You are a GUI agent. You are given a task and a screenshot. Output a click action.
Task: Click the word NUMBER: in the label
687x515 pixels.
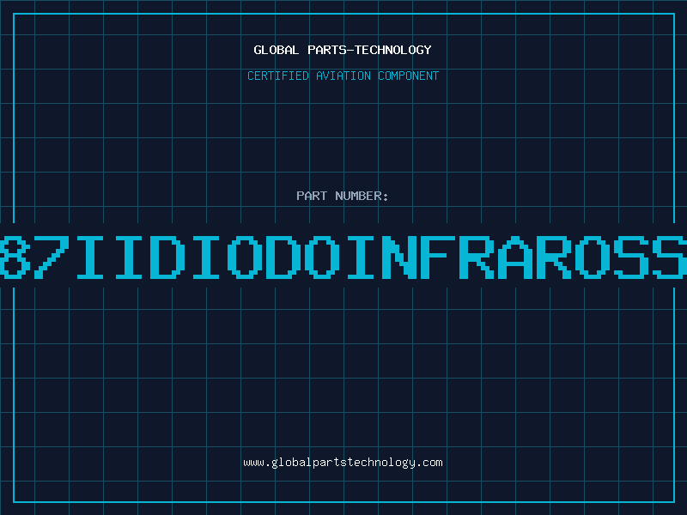point(362,196)
